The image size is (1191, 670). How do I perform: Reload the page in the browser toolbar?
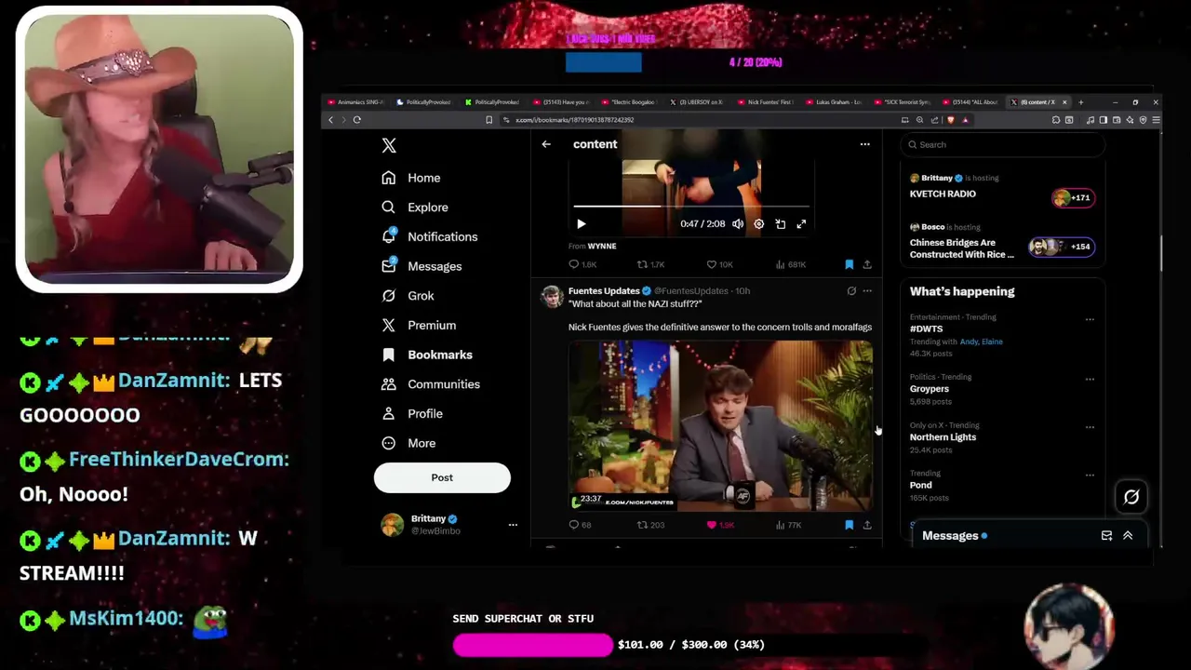pos(356,120)
